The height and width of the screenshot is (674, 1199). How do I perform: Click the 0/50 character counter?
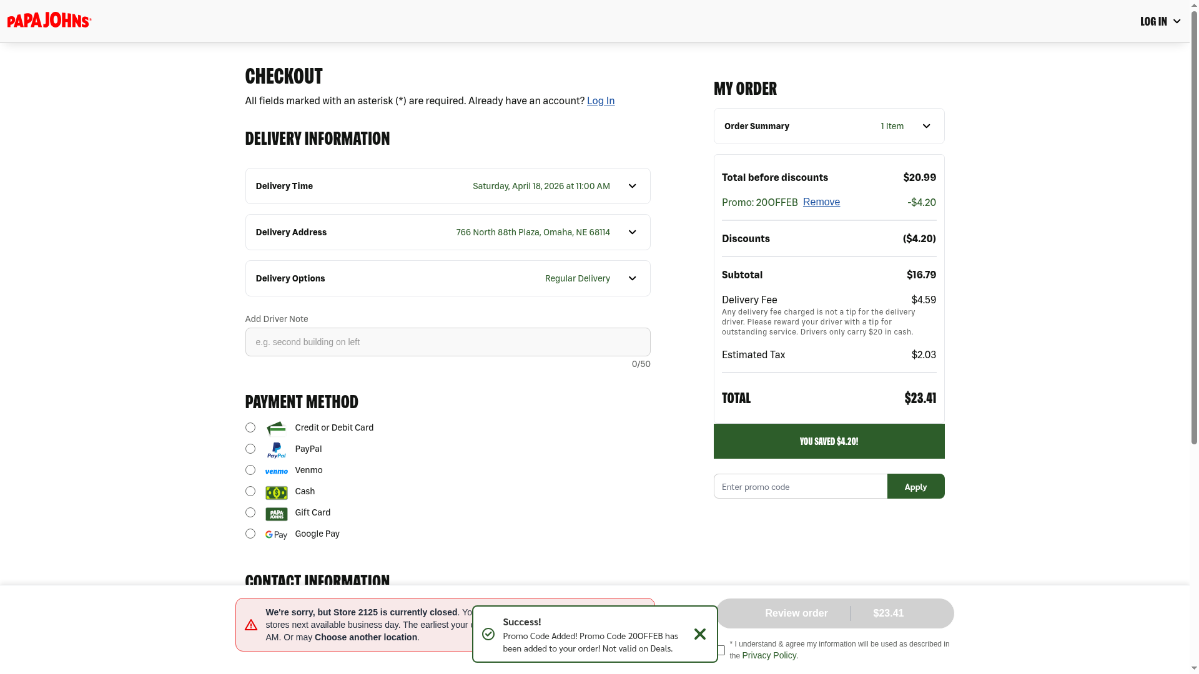[x=641, y=364]
